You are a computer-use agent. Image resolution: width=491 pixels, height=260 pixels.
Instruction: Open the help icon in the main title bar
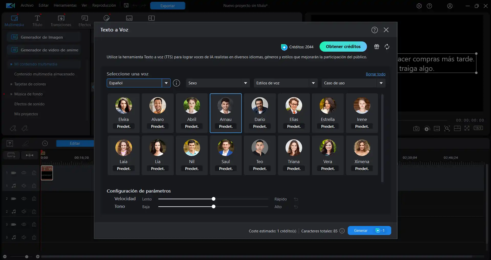[429, 6]
